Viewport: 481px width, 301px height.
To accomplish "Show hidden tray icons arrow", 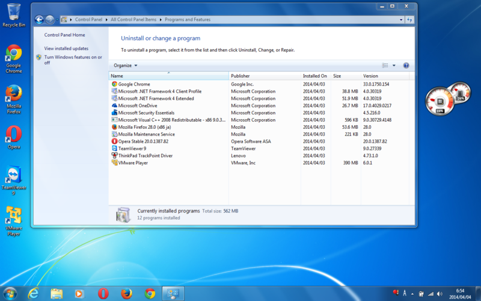I will [x=412, y=294].
